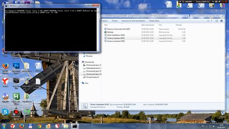The width and height of the screenshot is (229, 129).
Task: Click the Печать toolbar command
Action: coord(114,21)
